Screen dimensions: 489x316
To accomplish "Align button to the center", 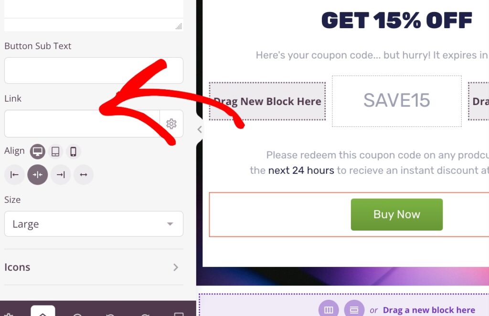I will tap(38, 175).
